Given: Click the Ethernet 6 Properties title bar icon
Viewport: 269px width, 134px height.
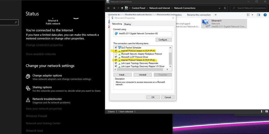Looking at the screenshot, I should [x=112, y=18].
